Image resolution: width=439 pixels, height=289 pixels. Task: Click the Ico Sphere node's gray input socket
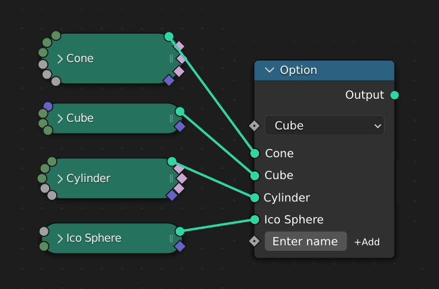[44, 231]
